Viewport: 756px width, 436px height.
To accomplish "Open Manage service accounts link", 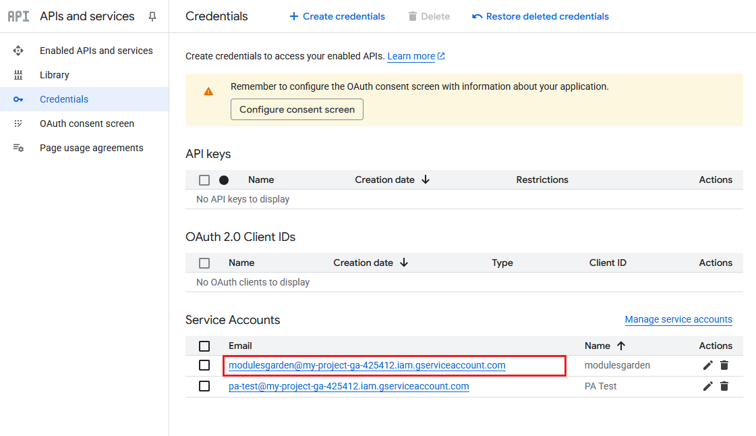I will pyautogui.click(x=678, y=319).
